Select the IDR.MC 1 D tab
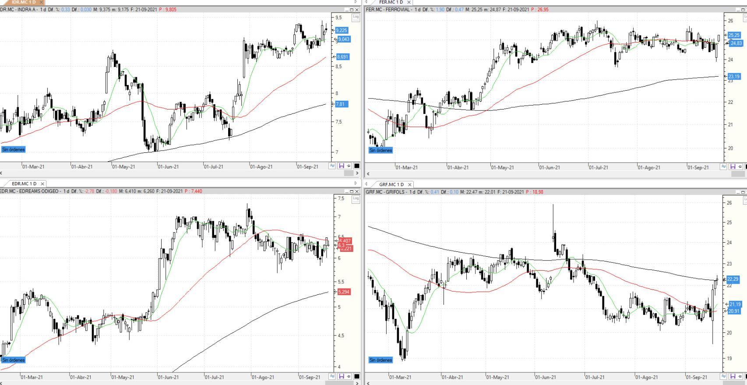Screen dimensions: 747x385 point(24,2)
